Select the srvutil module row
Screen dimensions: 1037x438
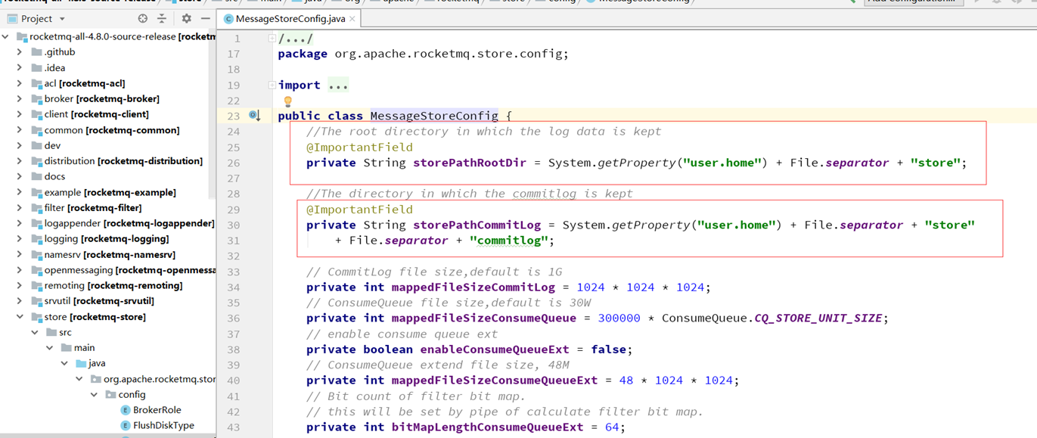click(107, 301)
